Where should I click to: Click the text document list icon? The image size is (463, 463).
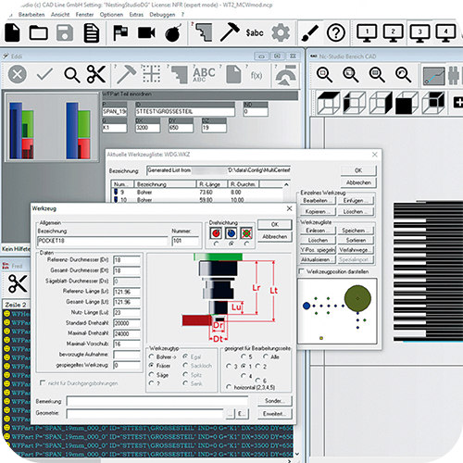(x=92, y=32)
